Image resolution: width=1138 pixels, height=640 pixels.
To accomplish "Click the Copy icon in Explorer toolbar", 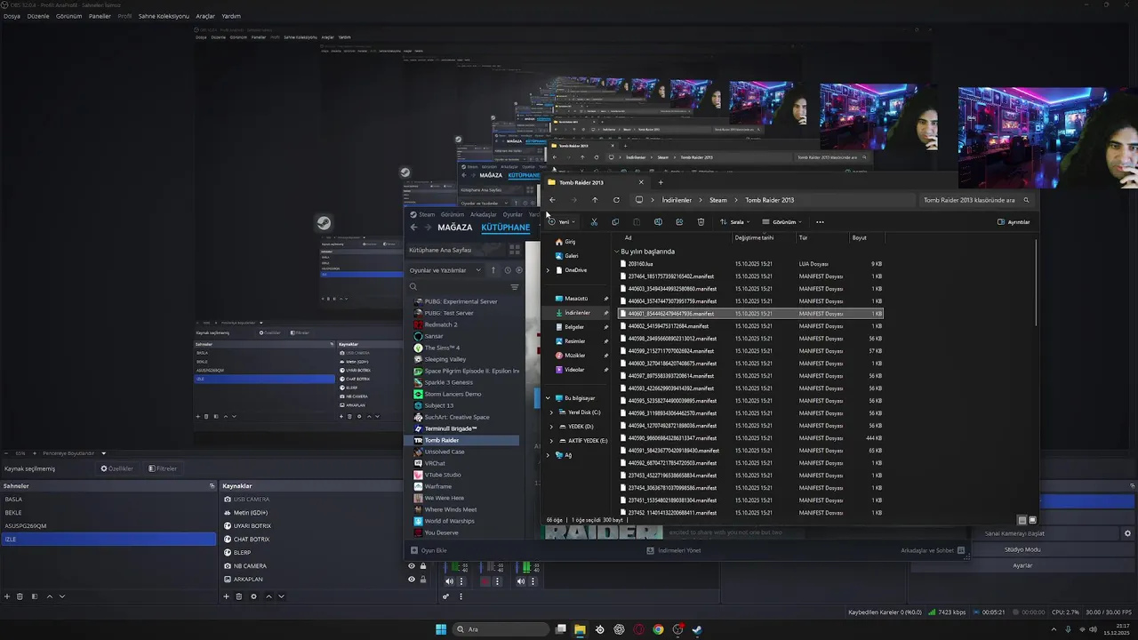I will click(x=615, y=222).
